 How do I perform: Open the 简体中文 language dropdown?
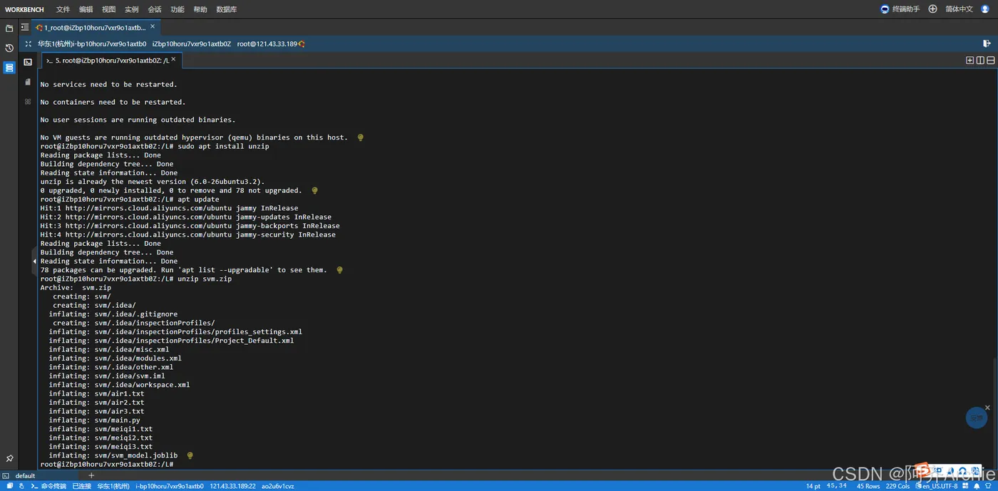(x=959, y=9)
